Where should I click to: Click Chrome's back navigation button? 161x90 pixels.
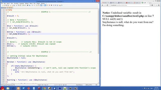pyautogui.click(x=102, y=5)
